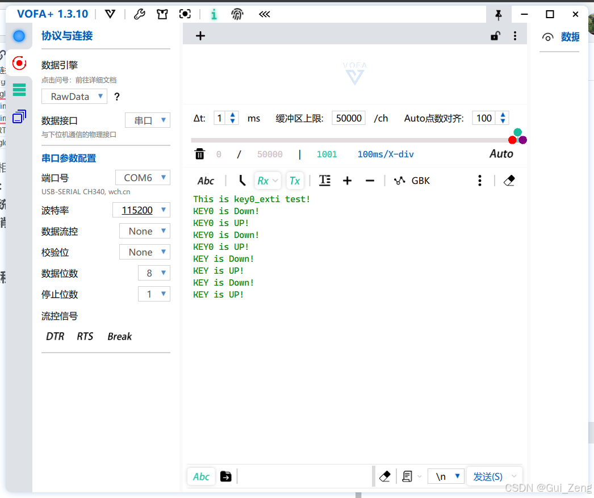Decrease font size with minus icon
The image size is (594, 498).
click(x=370, y=181)
